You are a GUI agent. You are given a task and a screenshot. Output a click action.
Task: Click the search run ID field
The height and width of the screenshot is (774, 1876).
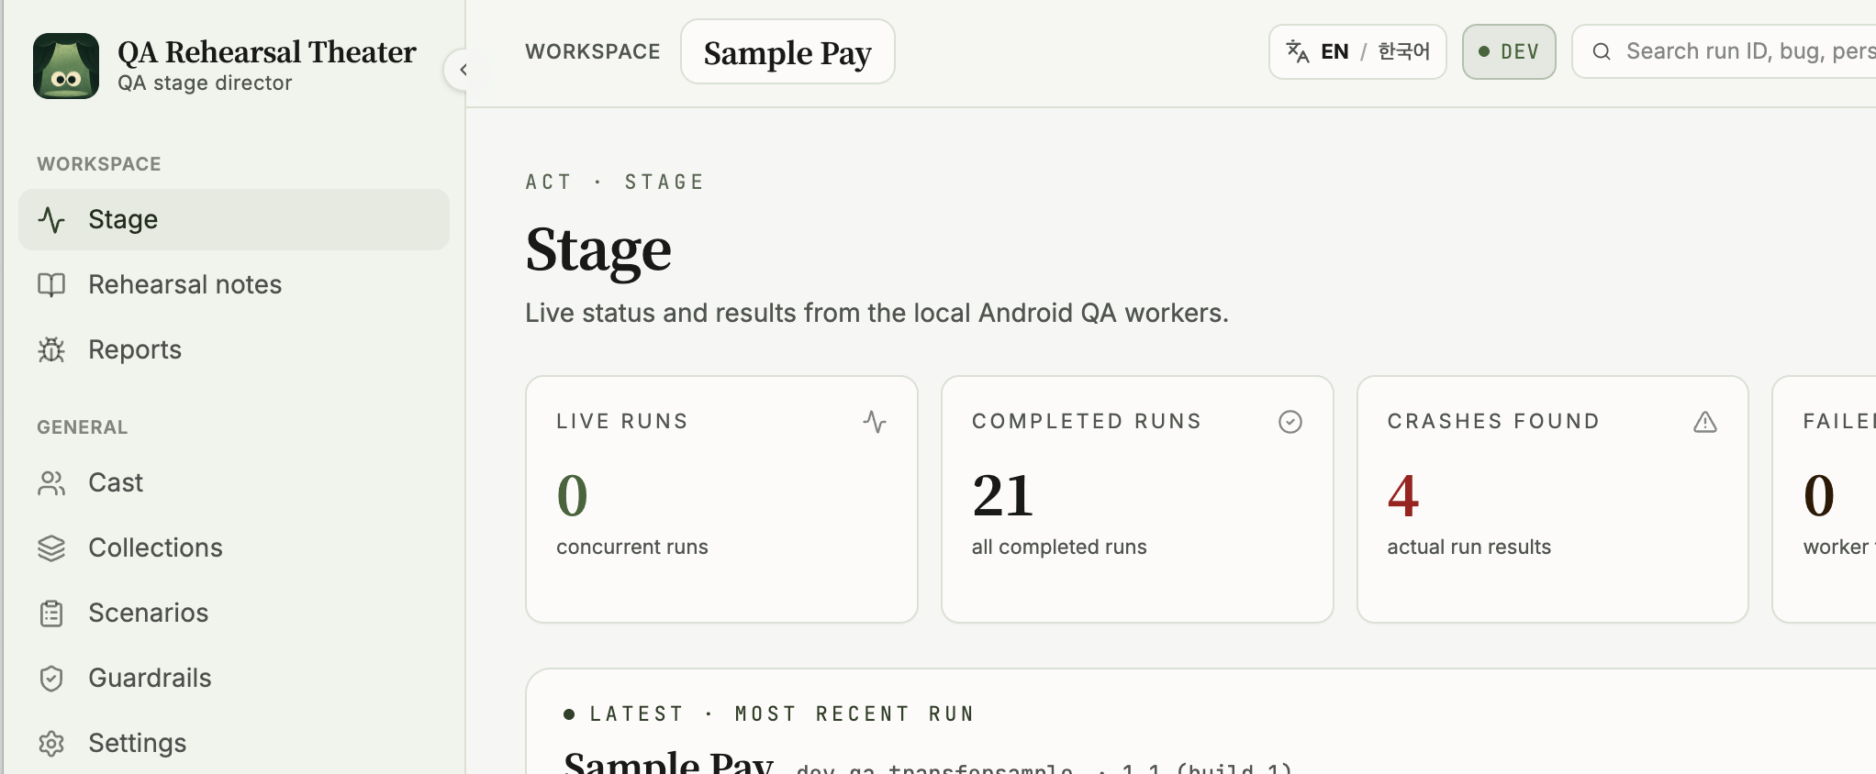[1725, 51]
